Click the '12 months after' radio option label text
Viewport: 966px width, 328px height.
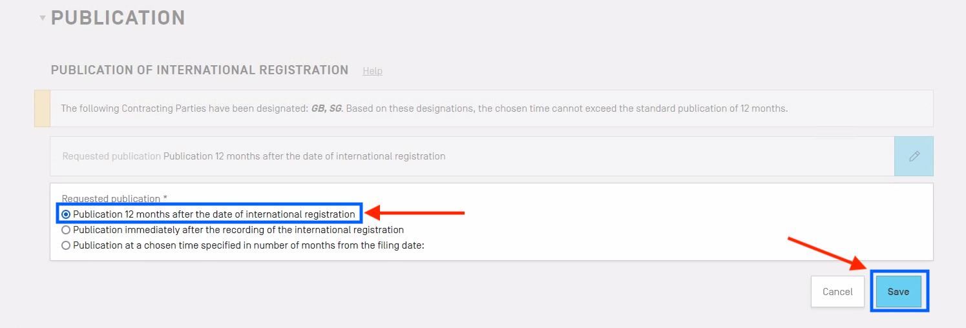tap(214, 214)
